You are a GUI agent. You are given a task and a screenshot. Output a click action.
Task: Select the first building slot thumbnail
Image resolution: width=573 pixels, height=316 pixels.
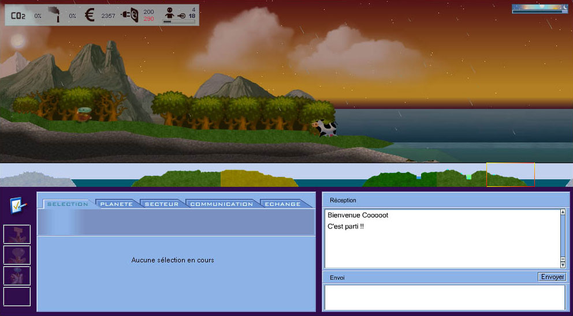[x=17, y=235]
